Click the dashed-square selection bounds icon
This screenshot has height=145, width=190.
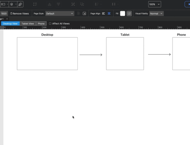pyautogui.click(x=35, y=4)
